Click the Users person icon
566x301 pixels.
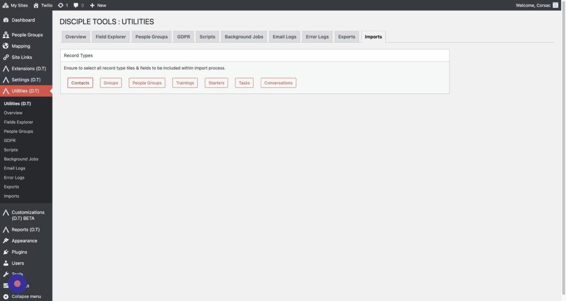pos(6,263)
